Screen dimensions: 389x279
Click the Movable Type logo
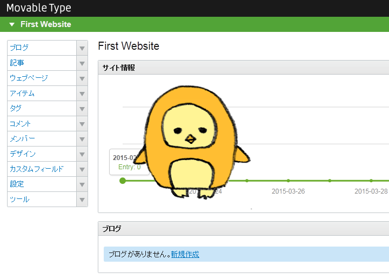pos(39,8)
